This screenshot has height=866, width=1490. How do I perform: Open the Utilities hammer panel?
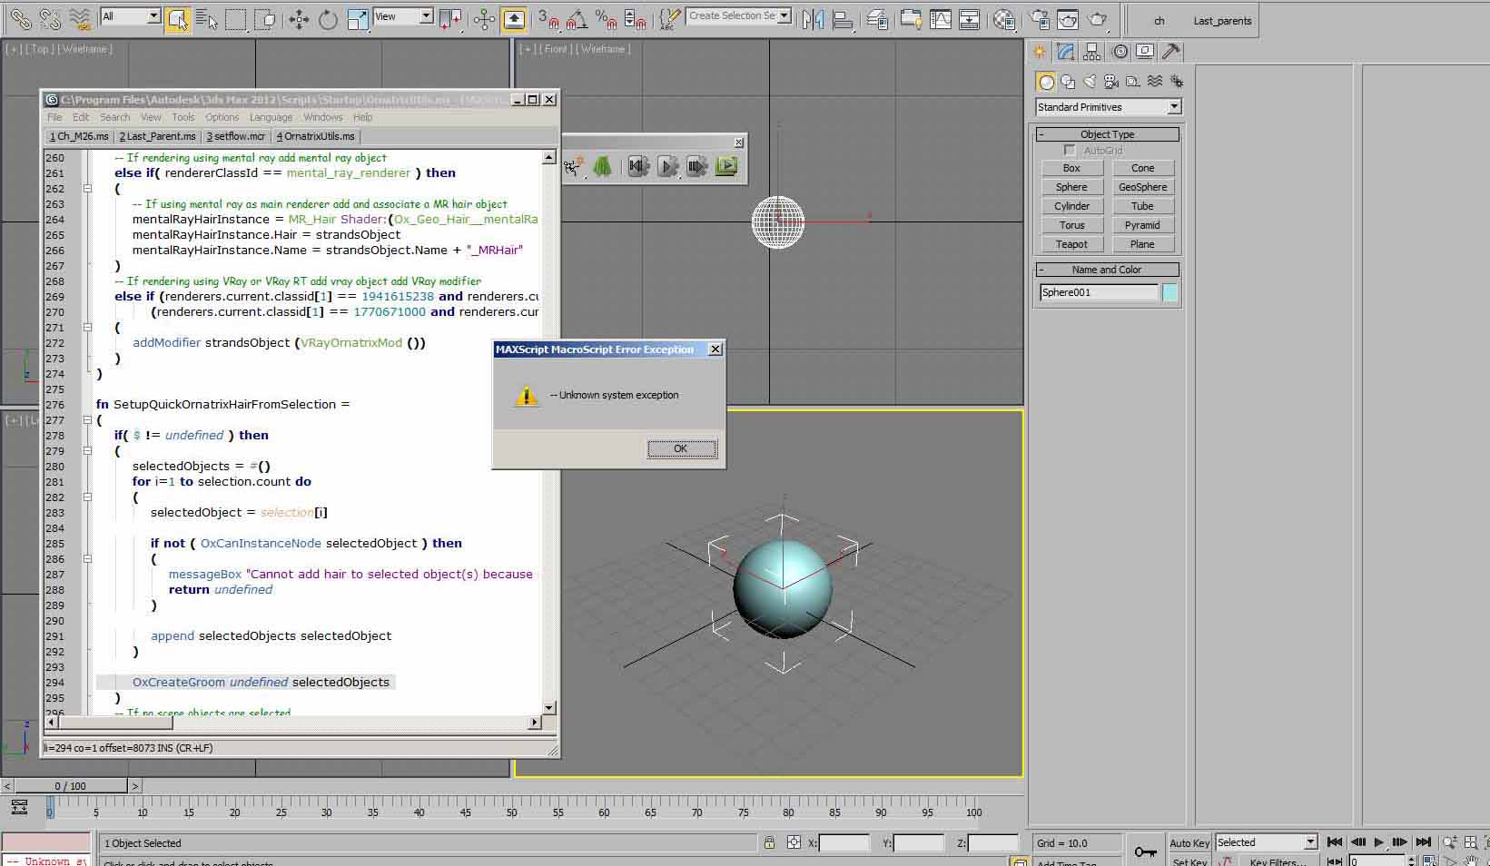[x=1171, y=52]
